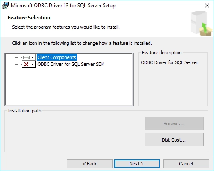This screenshot has height=171, width=214.
Task: Click the setup installer icon in title bar
Action: pyautogui.click(x=6, y=6)
